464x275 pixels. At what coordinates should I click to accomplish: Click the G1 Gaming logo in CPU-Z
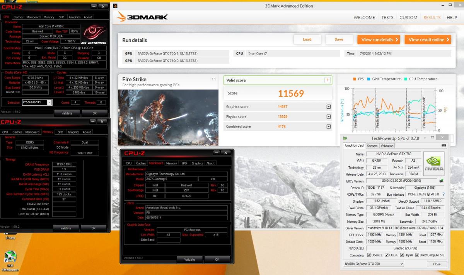94,35
